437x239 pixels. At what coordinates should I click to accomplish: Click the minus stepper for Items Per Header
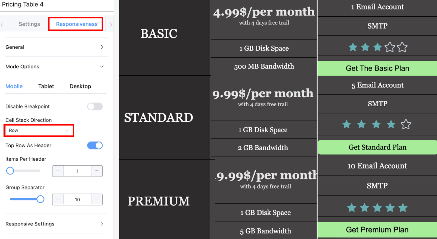pyautogui.click(x=58, y=171)
